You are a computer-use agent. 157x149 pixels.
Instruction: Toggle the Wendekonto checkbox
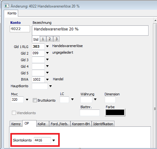pos(14,113)
